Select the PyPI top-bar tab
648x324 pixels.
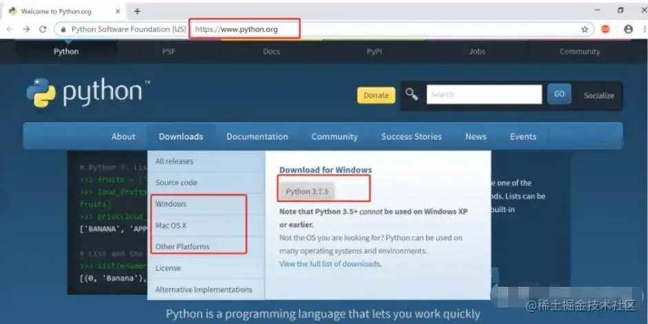[x=375, y=52]
